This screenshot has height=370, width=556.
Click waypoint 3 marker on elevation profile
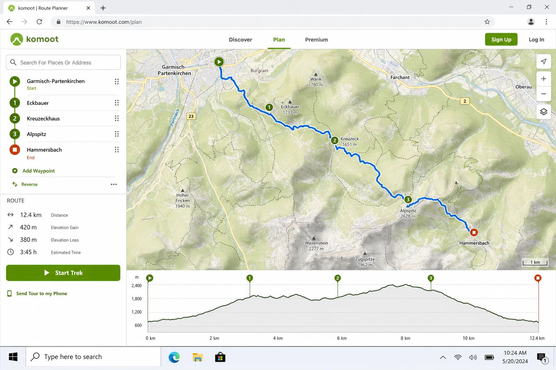pyautogui.click(x=431, y=278)
